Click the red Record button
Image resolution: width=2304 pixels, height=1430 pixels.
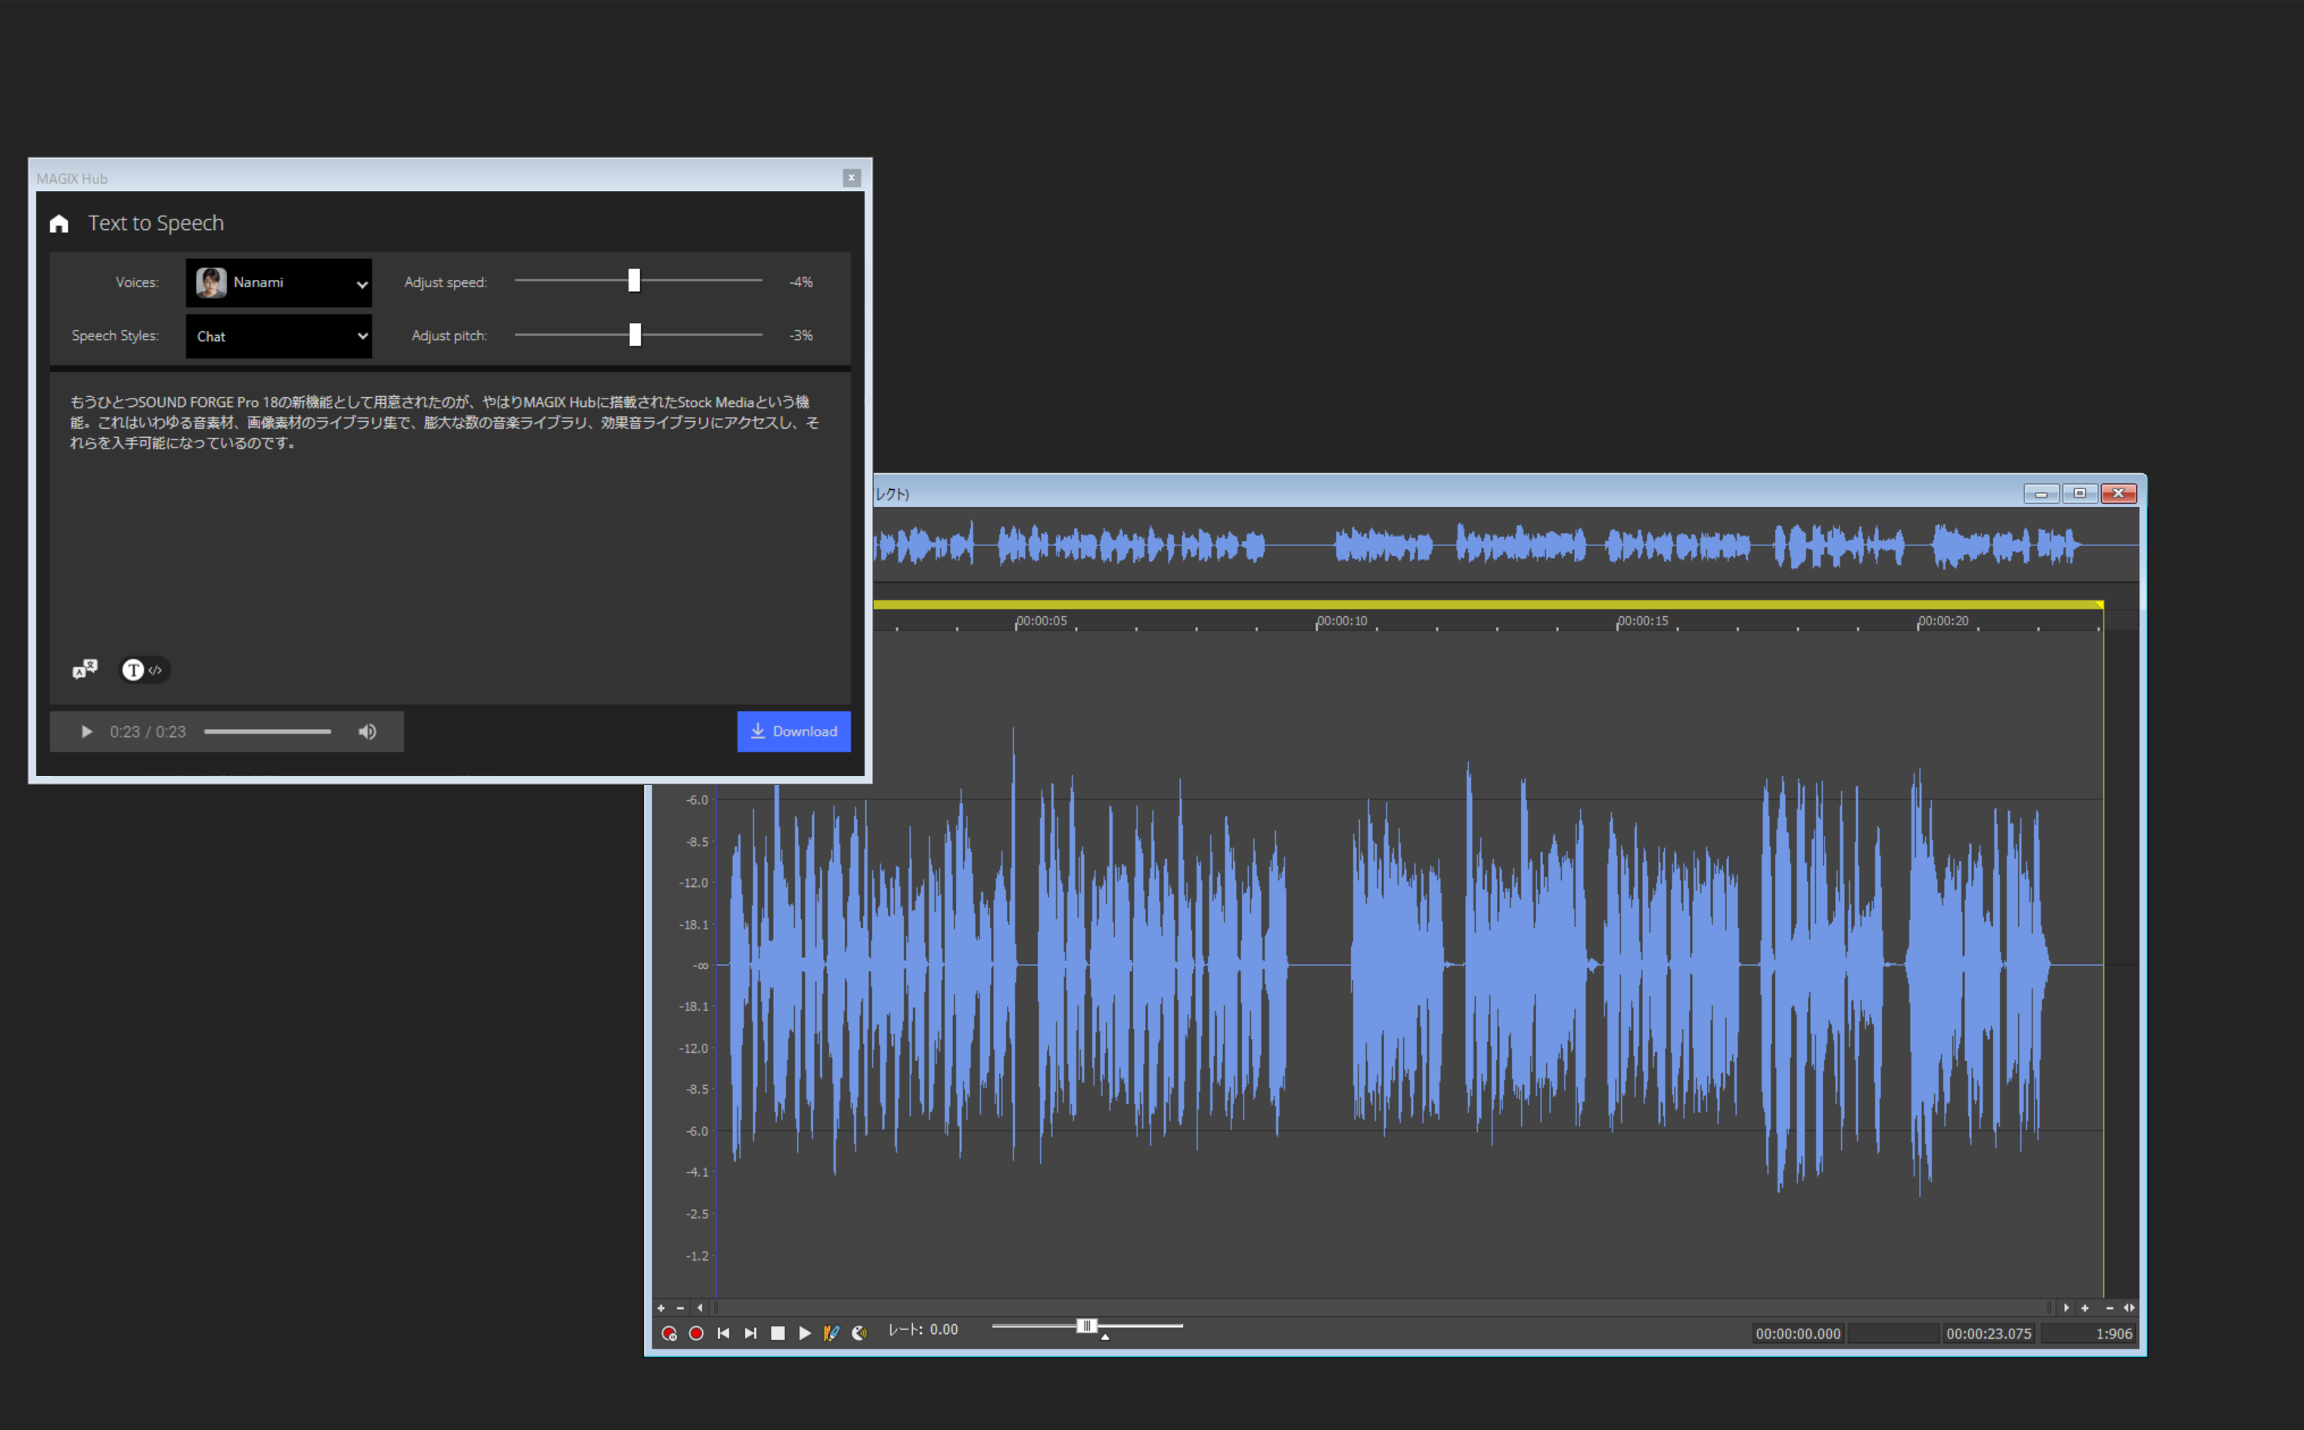(x=696, y=1332)
